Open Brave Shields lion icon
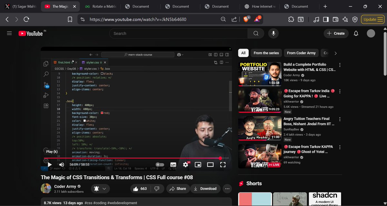The width and height of the screenshot is (387, 206). click(246, 19)
